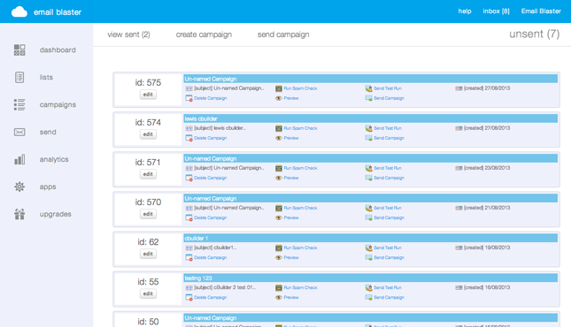571x327 pixels.
Task: Click the lists icon in the sidebar
Action: click(x=19, y=77)
